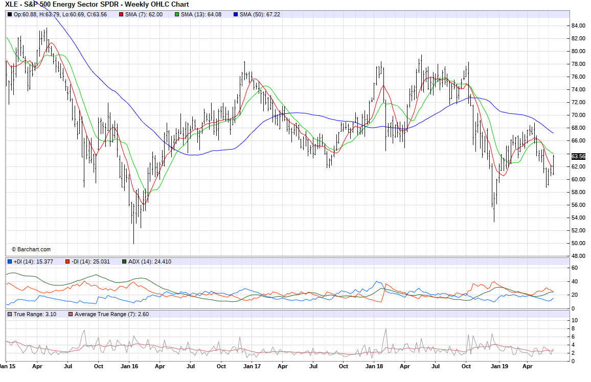Click the '-DI (14): 25.031' indicator label
591x382 pixels.
(x=91, y=261)
